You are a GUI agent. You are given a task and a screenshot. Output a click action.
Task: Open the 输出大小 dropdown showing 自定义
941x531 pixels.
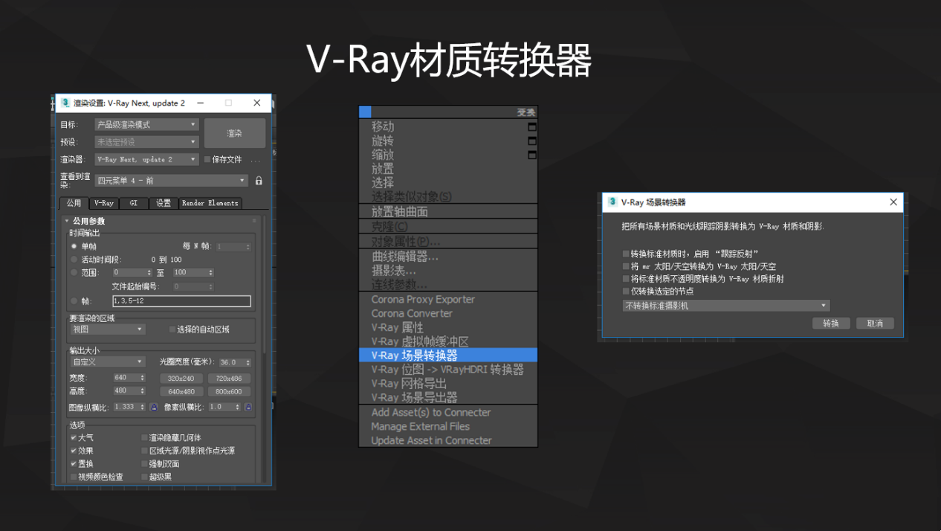click(x=108, y=362)
